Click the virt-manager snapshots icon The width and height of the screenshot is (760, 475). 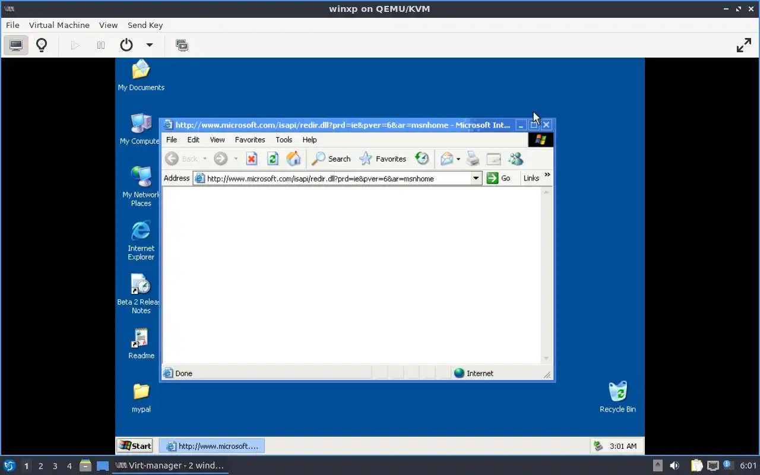pyautogui.click(x=182, y=45)
